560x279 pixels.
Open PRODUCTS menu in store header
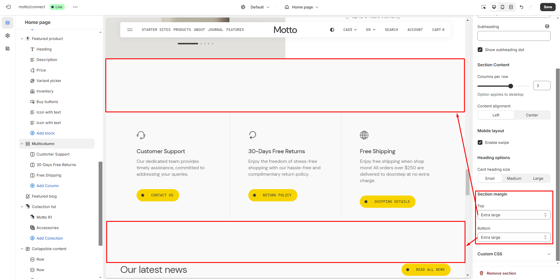pos(182,30)
